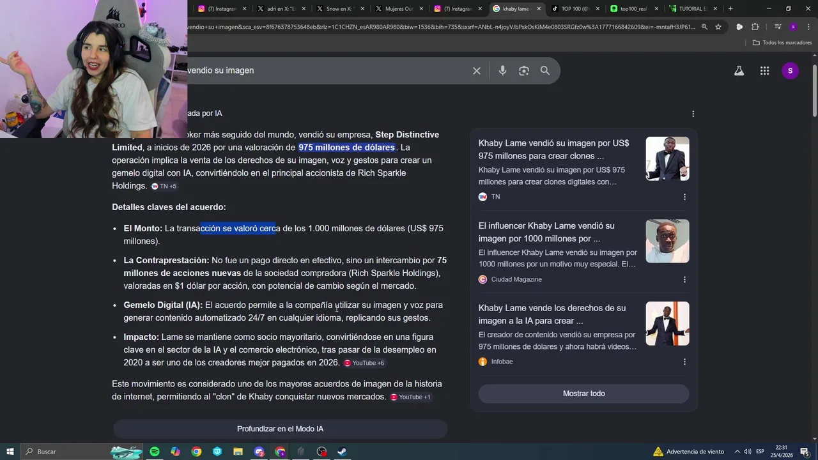This screenshot has height=460, width=818.
Task: Open the TN source favicon under first result
Action: [x=482, y=197]
